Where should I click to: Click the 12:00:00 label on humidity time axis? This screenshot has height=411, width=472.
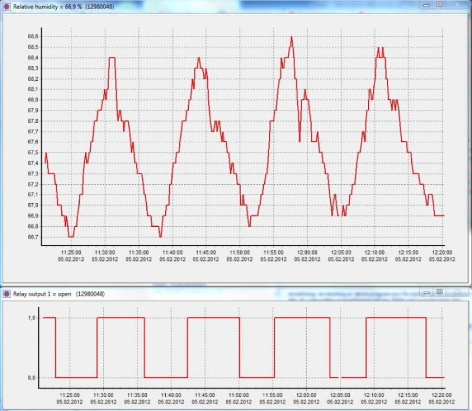[x=307, y=252]
